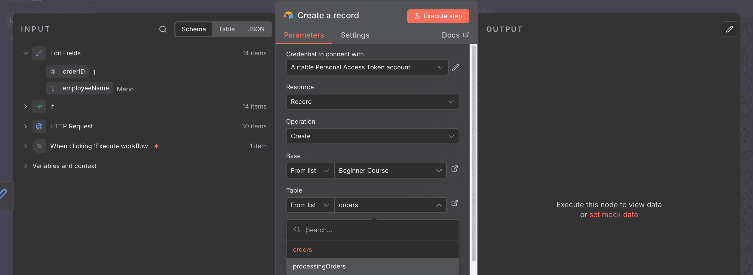
Task: Open the Operation dropdown showing Create
Action: point(372,136)
